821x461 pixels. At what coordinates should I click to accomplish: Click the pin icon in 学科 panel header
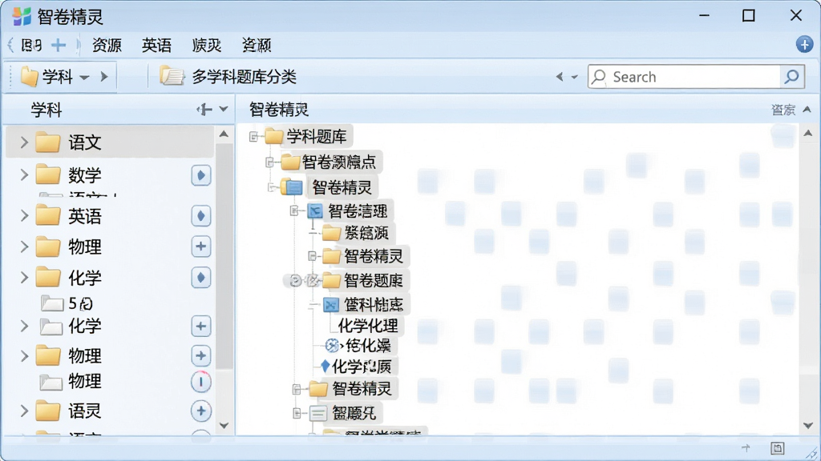tap(204, 109)
